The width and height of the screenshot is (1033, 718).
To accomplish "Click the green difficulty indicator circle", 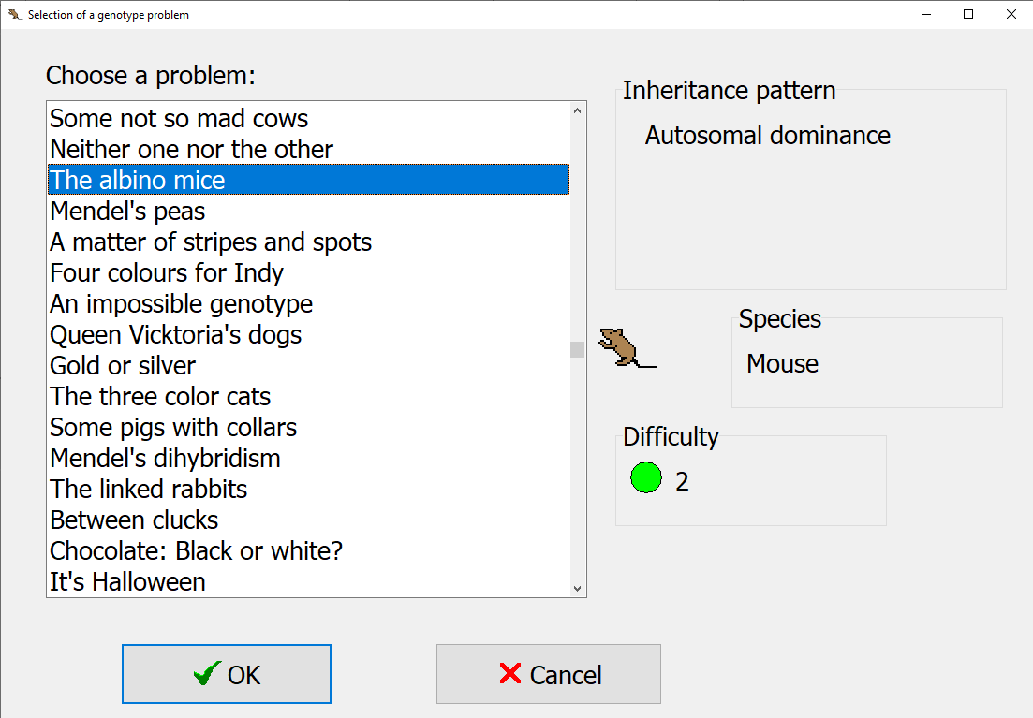I will coord(646,477).
